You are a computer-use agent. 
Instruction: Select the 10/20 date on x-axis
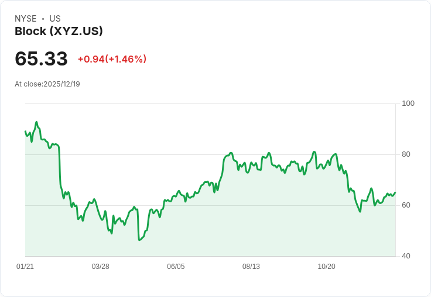[x=326, y=267]
